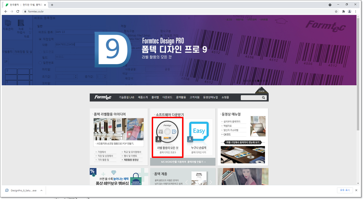Open the Chrome extensions puzzle icon
The height and width of the screenshot is (199, 363).
(x=343, y=11)
